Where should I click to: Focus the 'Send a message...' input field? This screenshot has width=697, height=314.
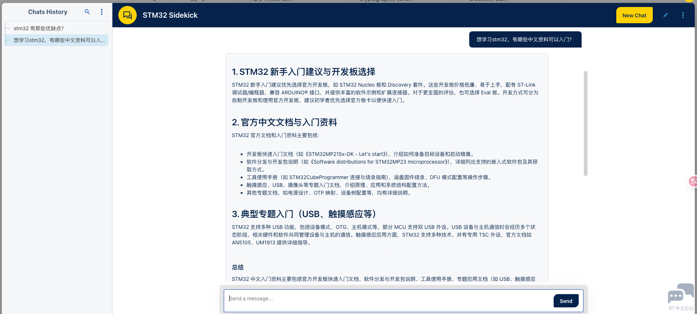click(387, 299)
